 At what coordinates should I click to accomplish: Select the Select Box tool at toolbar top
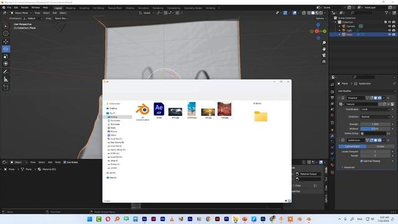[x=6, y=26]
